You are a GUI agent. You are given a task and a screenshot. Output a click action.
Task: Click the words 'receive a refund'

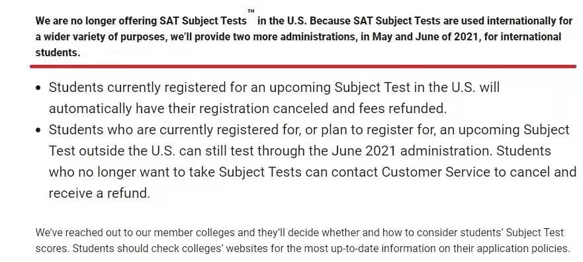click(98, 193)
